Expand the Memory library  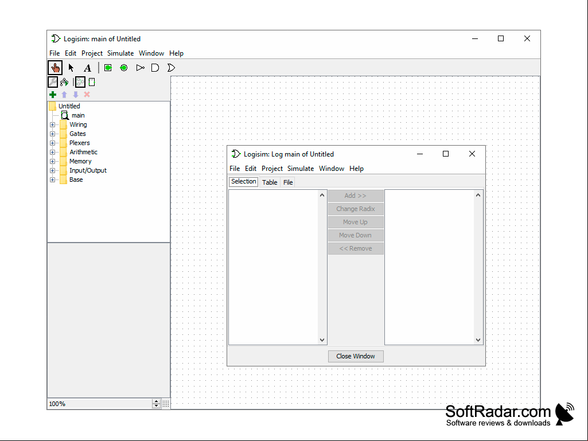tap(53, 161)
